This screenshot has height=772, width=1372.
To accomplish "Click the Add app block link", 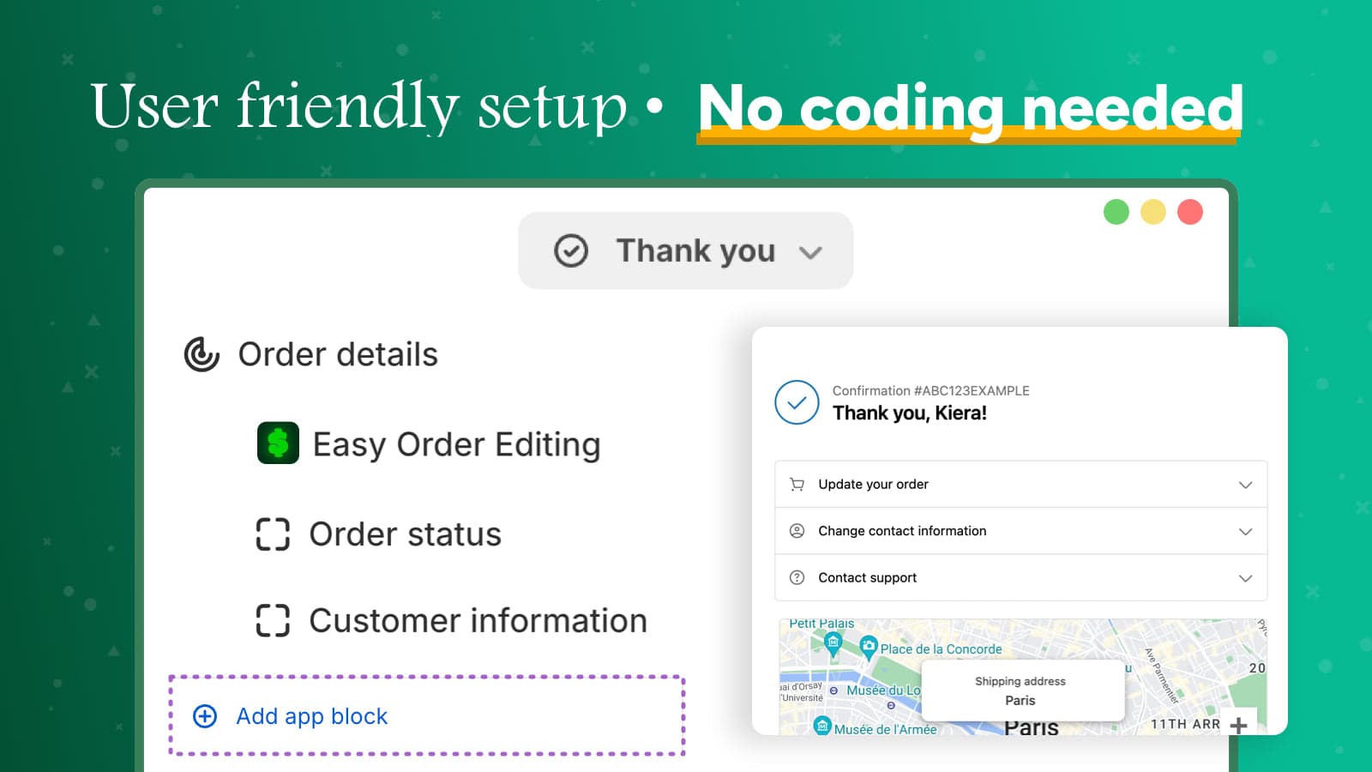I will point(312,716).
